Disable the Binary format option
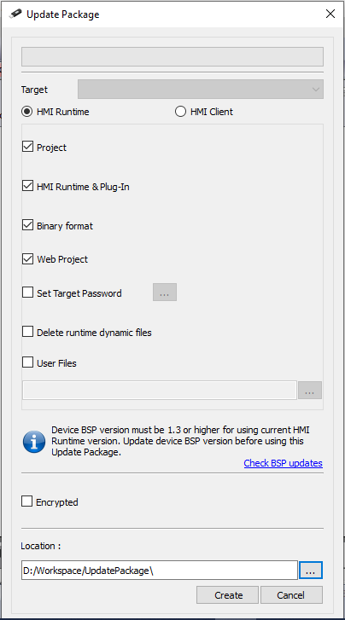345x620 pixels. tap(27, 225)
